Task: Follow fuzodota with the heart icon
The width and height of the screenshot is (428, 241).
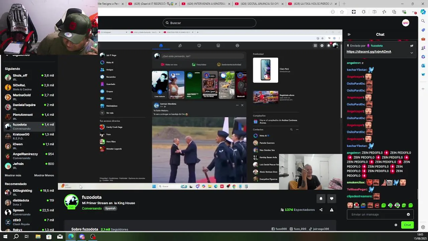Action: point(331,198)
